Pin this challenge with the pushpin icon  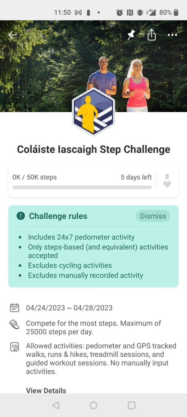pos(131,35)
